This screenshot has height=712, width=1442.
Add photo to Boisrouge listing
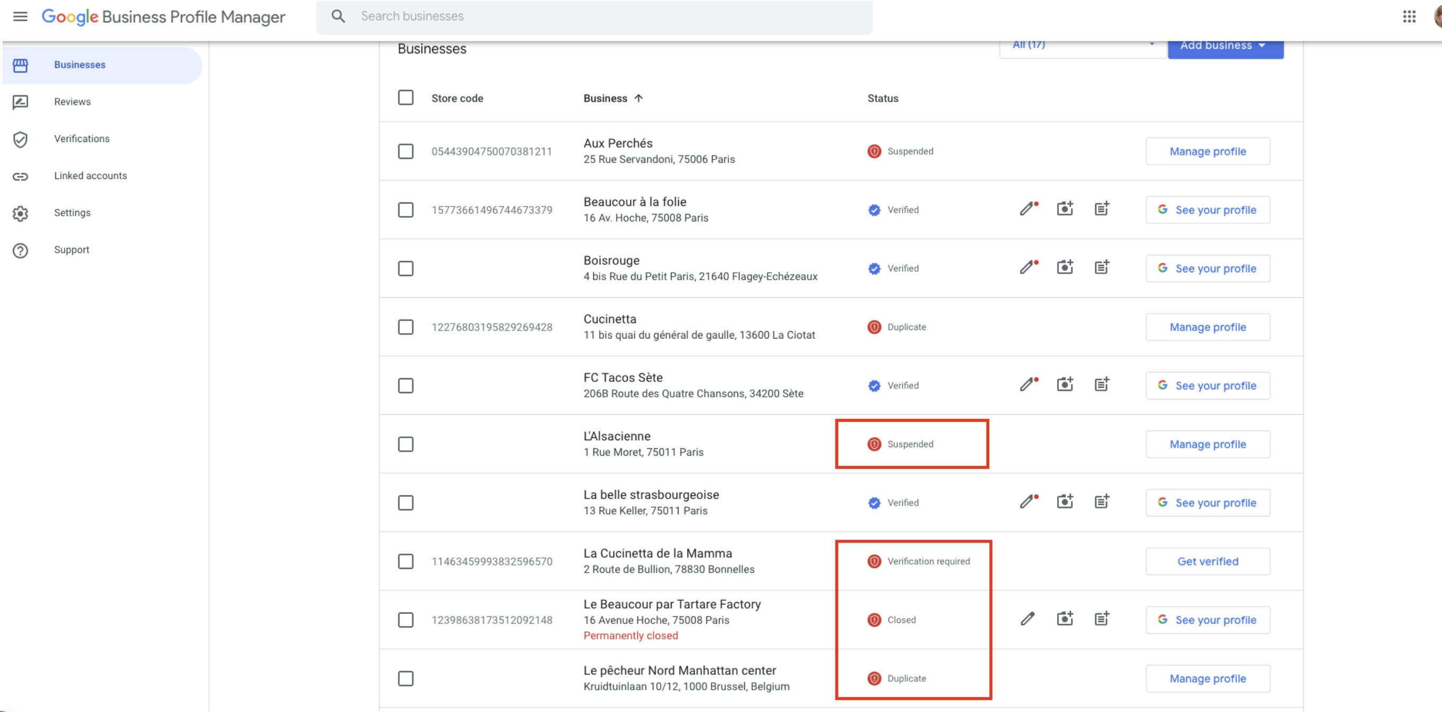pyautogui.click(x=1064, y=268)
